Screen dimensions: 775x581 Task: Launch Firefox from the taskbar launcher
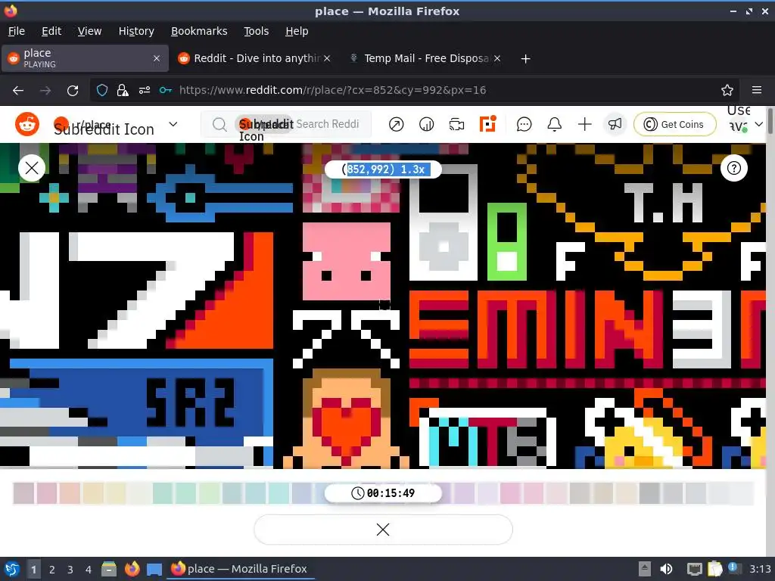click(132, 569)
